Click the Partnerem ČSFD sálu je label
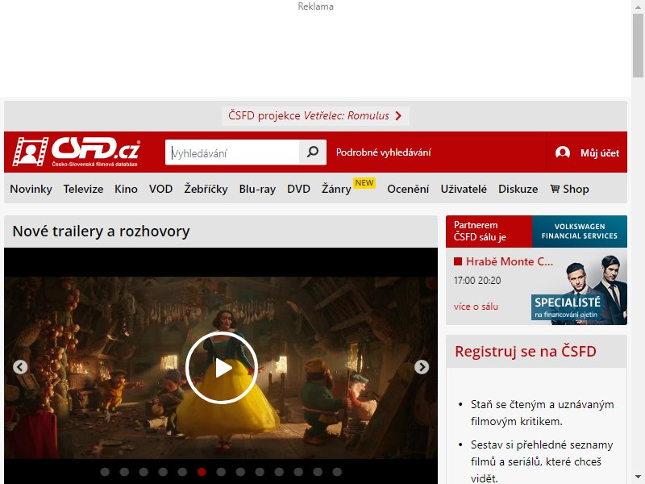 [480, 231]
